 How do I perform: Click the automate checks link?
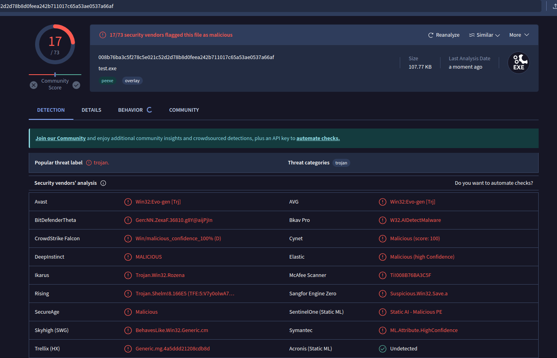[x=318, y=138]
